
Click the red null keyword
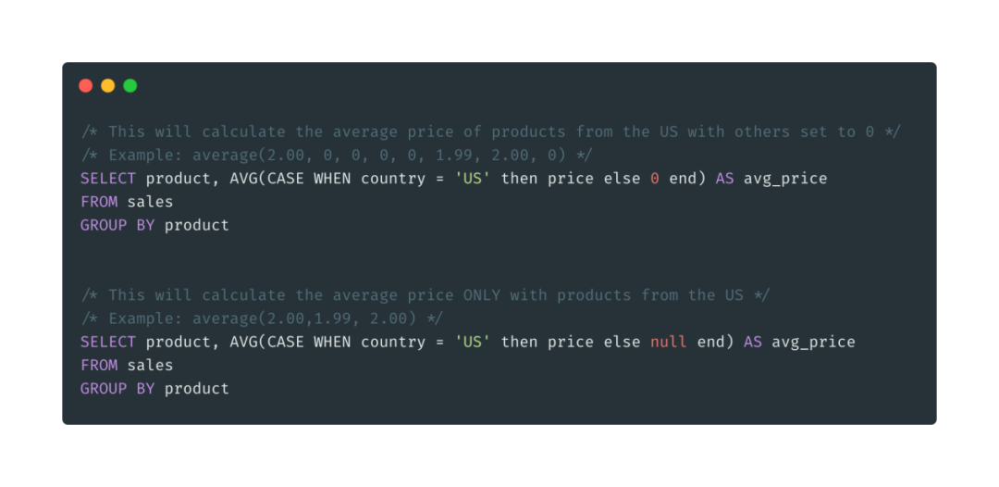click(x=669, y=342)
